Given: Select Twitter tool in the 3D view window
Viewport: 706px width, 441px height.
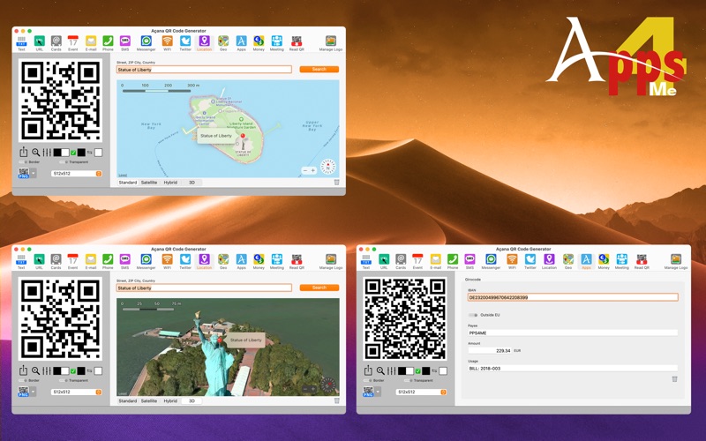Looking at the screenshot, I should pyautogui.click(x=185, y=261).
